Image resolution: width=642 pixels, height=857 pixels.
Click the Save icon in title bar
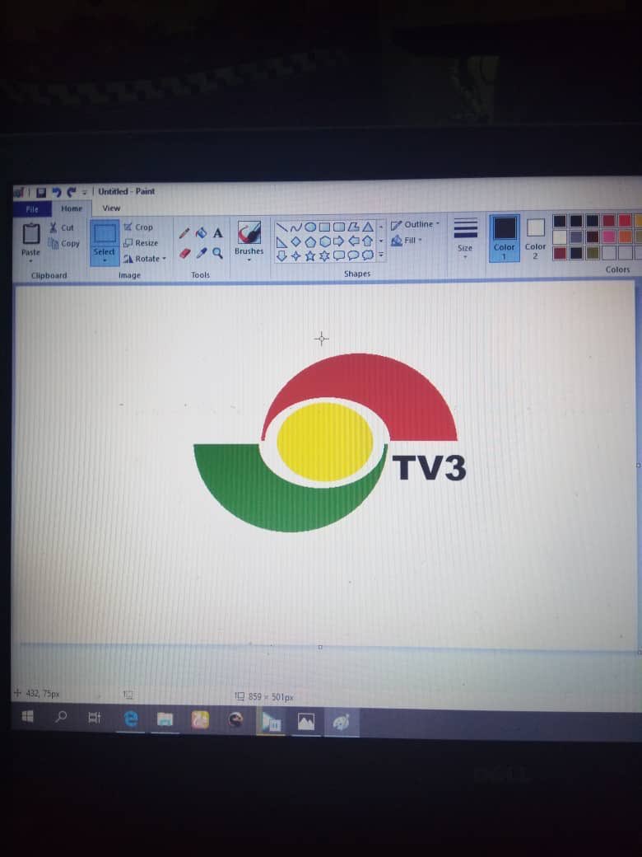41,192
